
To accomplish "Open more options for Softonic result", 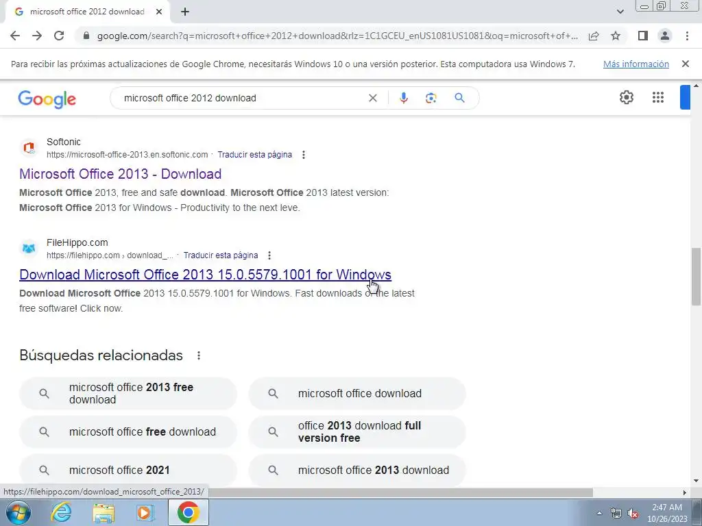I will pyautogui.click(x=304, y=155).
